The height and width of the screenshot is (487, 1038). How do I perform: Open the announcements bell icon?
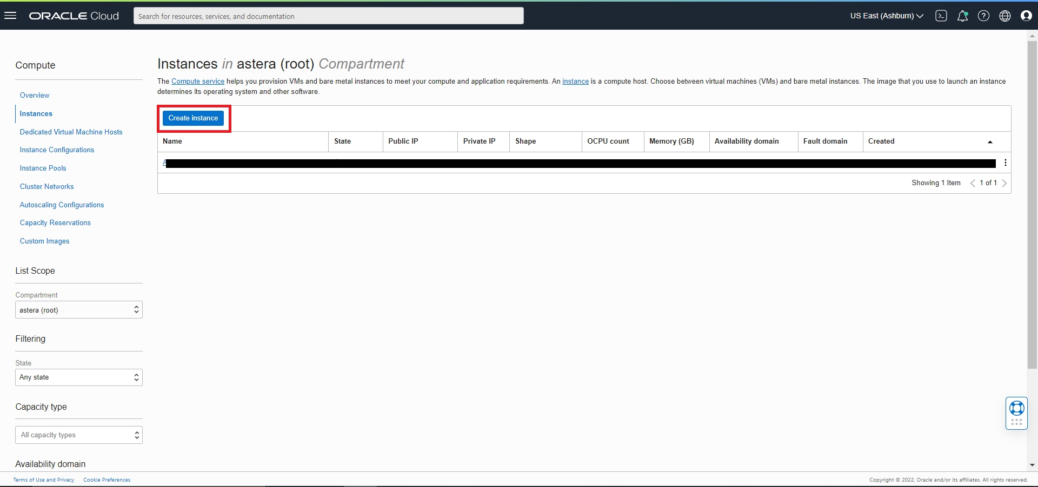(962, 16)
